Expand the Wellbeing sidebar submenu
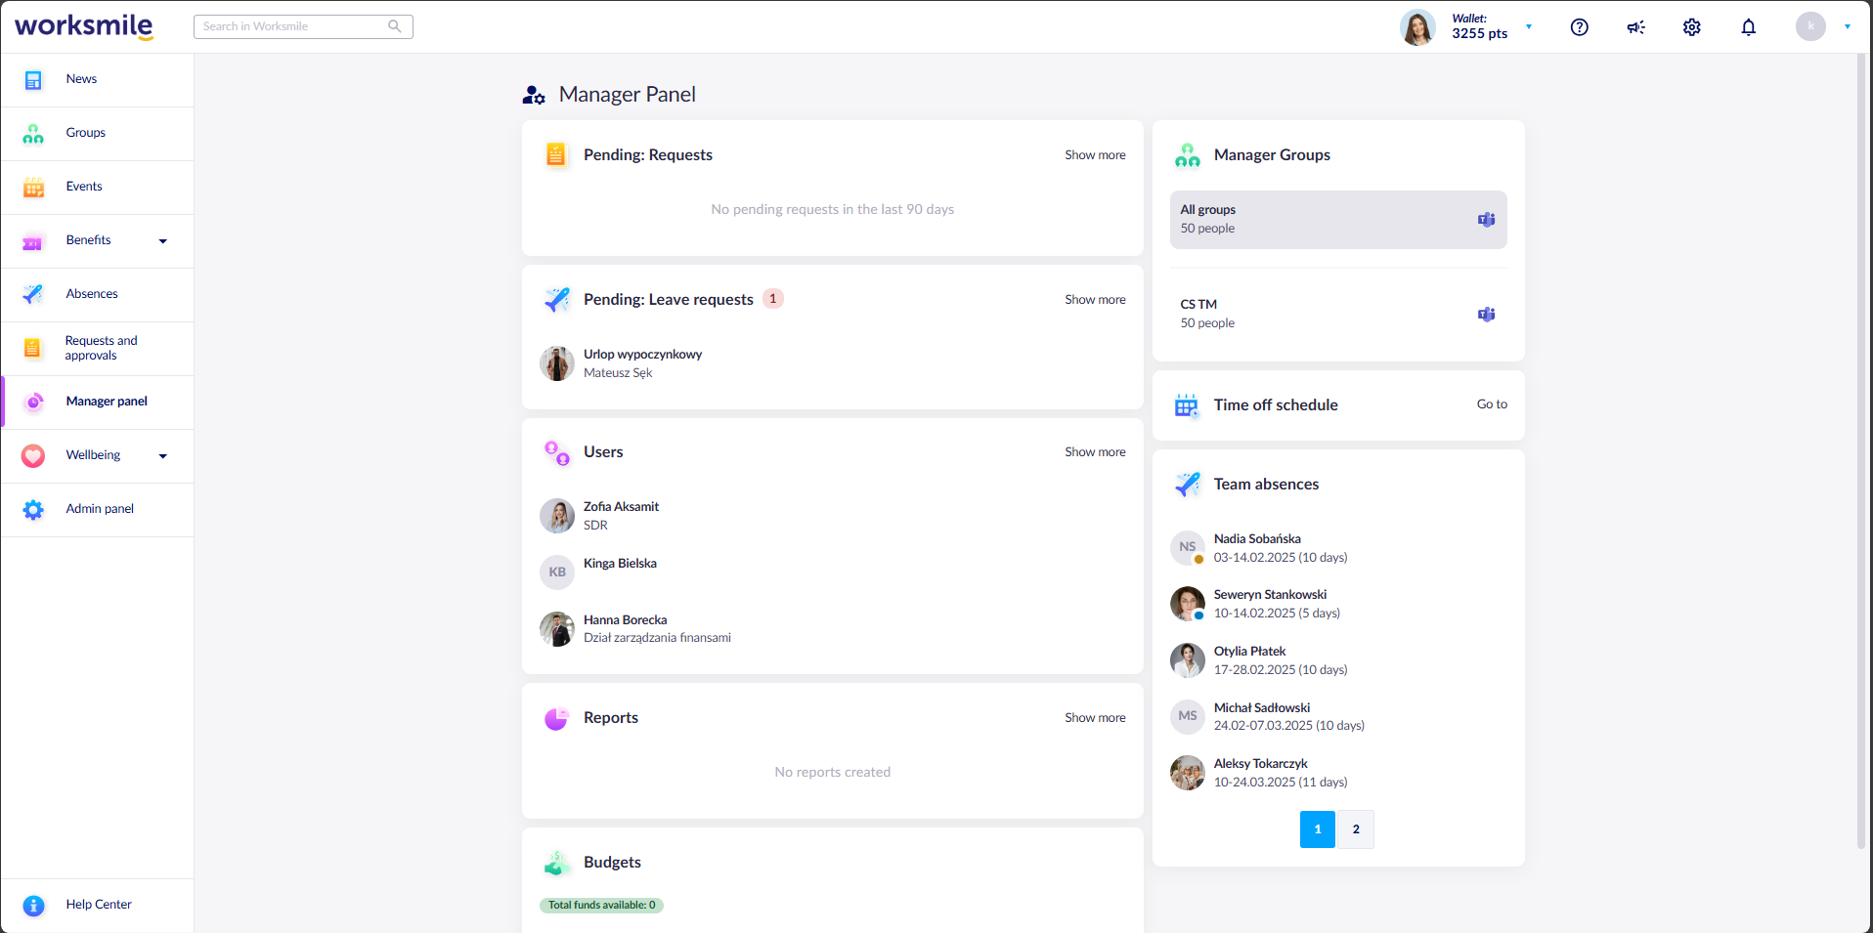This screenshot has width=1873, height=933. (x=162, y=455)
